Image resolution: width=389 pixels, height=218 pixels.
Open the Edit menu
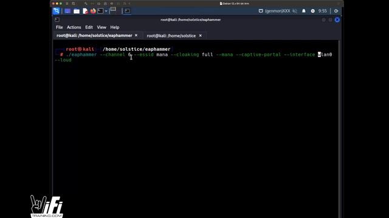[x=89, y=27]
